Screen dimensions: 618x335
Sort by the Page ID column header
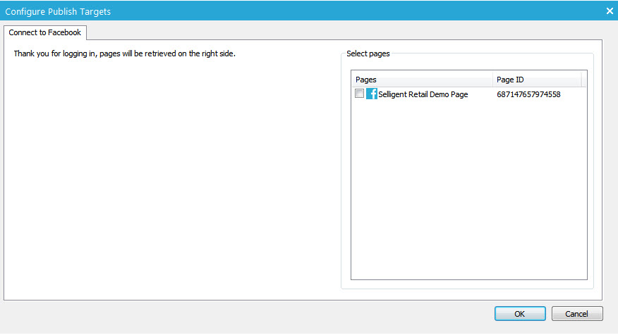coord(536,80)
